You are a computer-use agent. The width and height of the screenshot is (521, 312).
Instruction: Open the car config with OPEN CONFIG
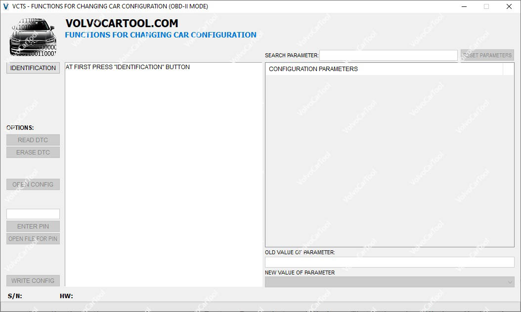coord(33,185)
